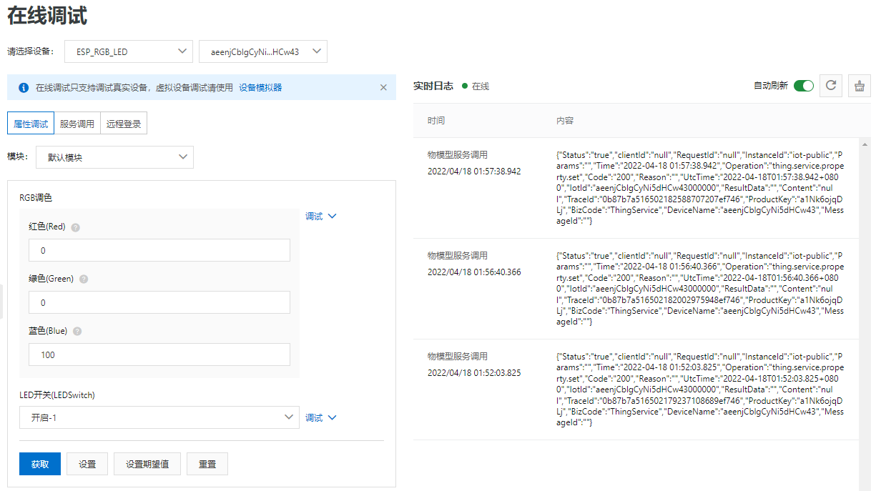Click the 绿色(Green) value input field

(x=159, y=302)
